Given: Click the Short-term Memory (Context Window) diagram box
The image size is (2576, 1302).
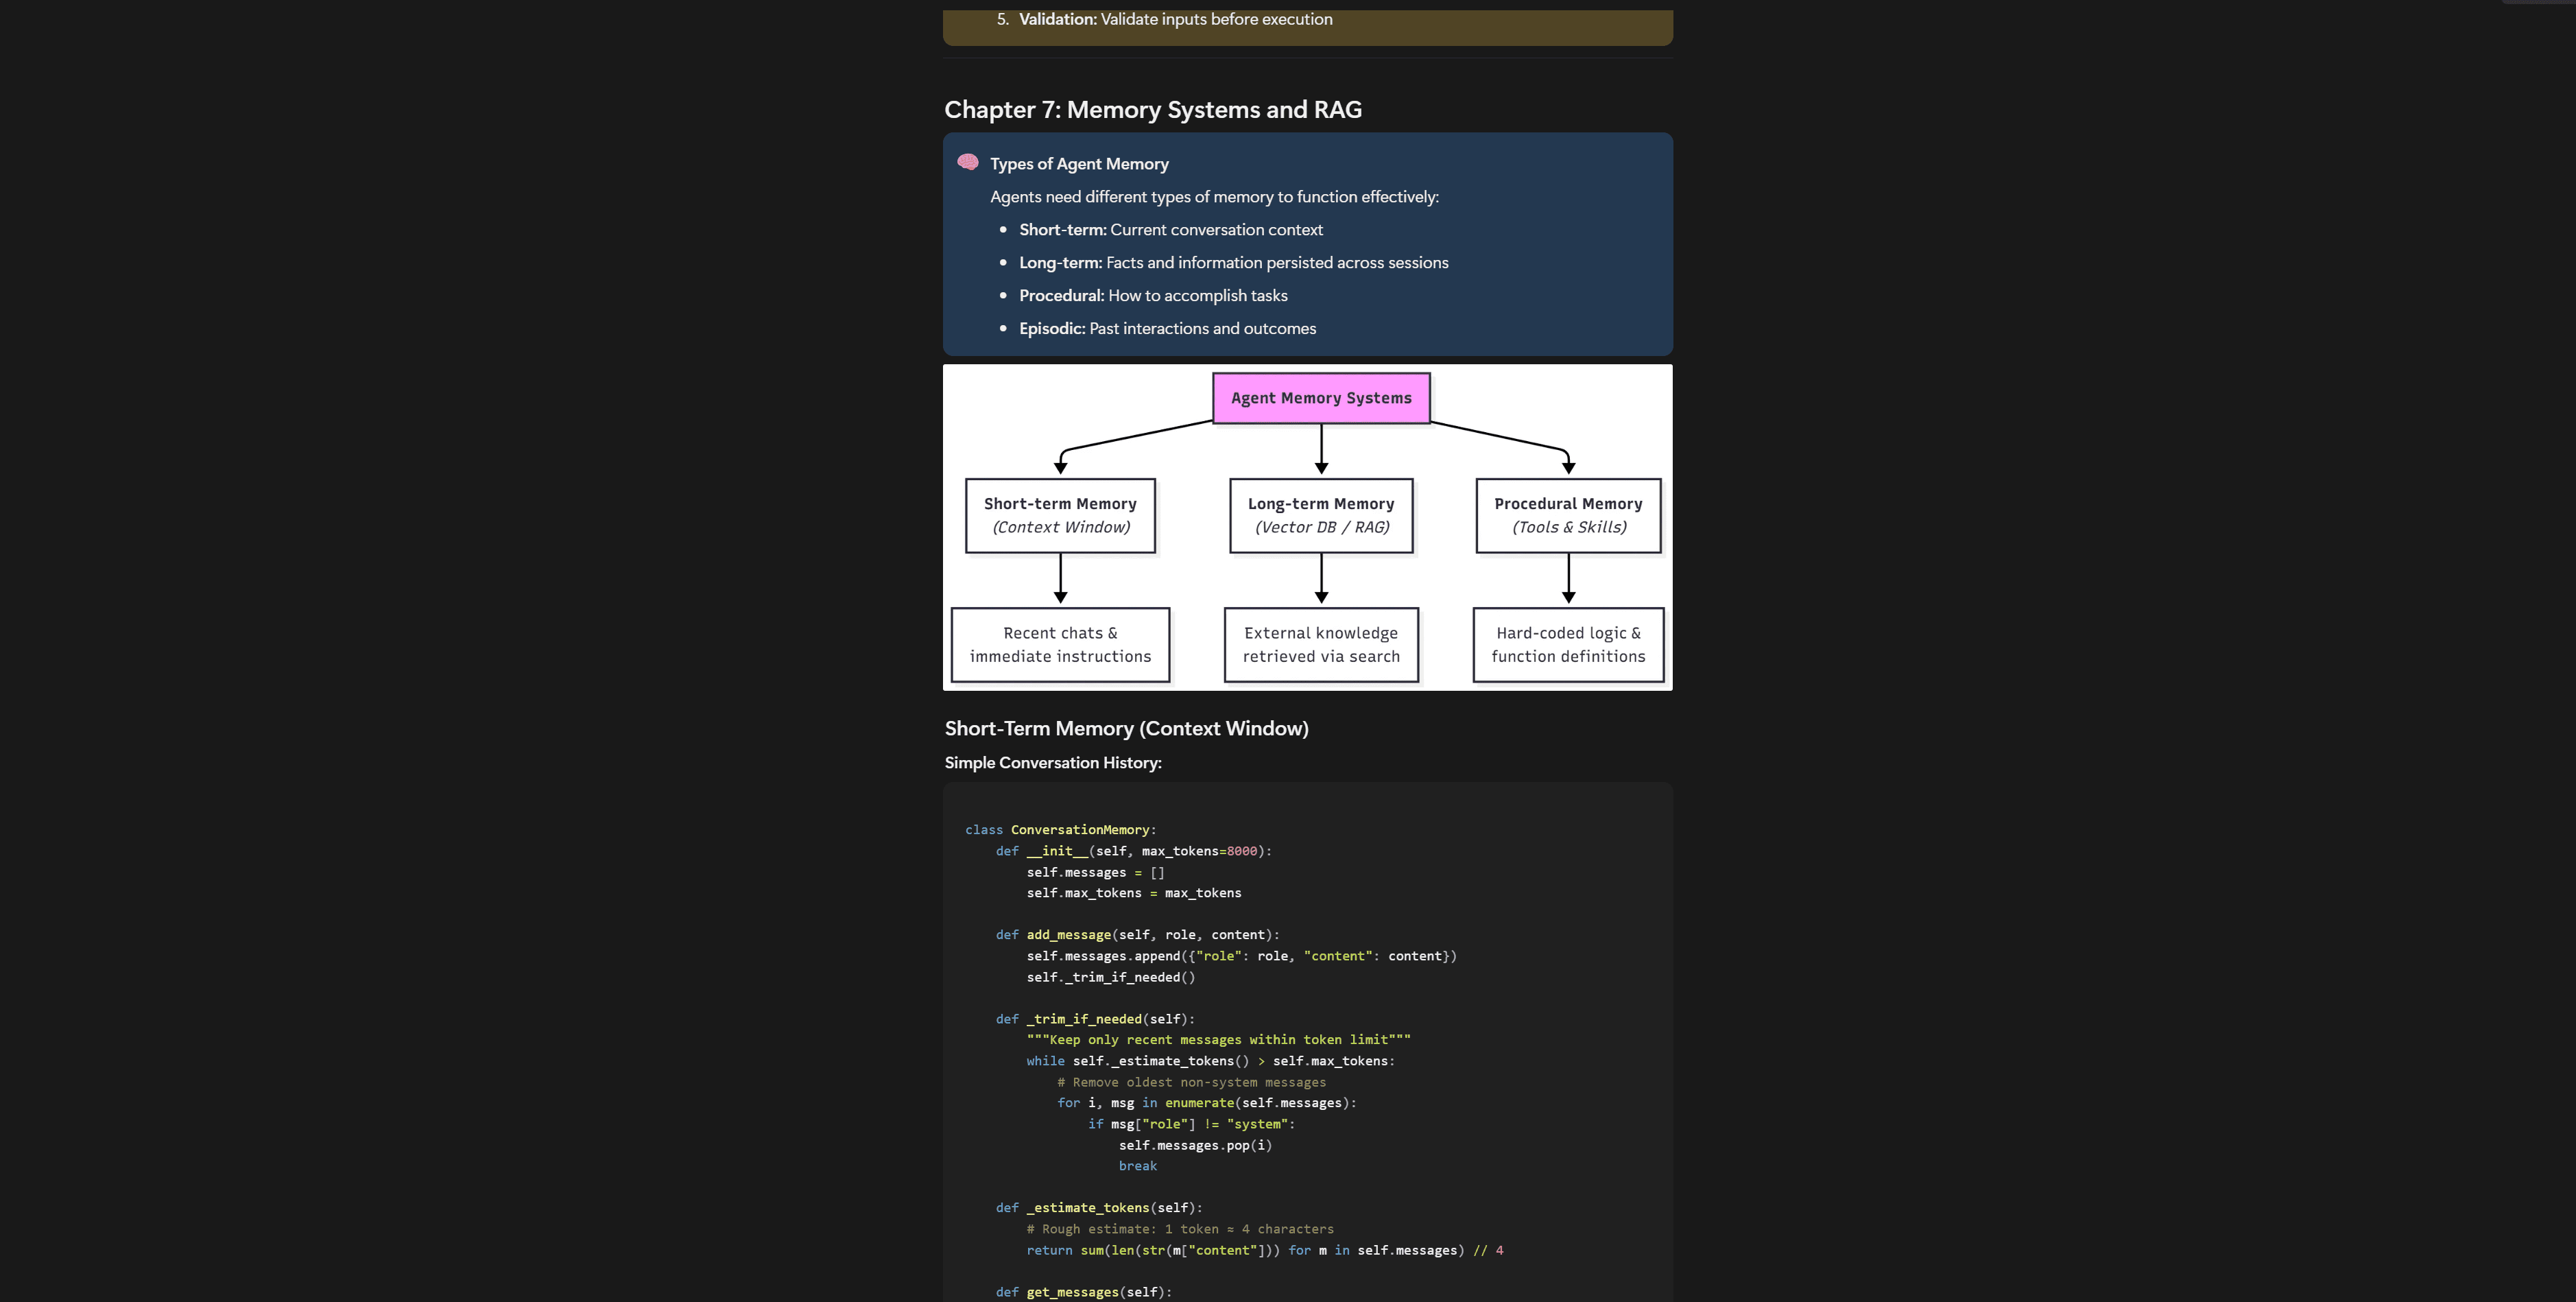Looking at the screenshot, I should point(1060,515).
